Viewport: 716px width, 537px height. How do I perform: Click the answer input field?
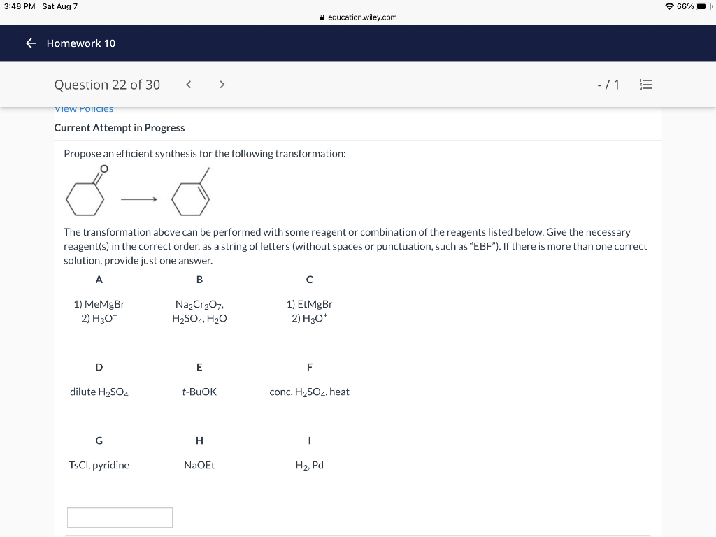coord(120,517)
